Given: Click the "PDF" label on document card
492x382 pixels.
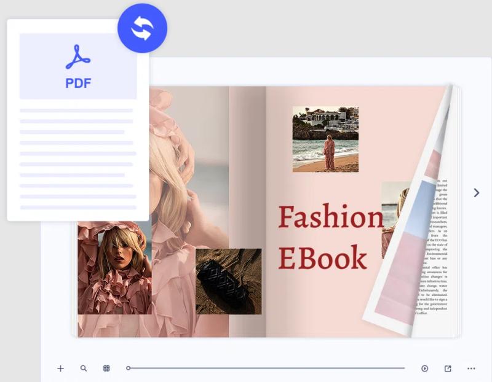Looking at the screenshot, I should [78, 84].
